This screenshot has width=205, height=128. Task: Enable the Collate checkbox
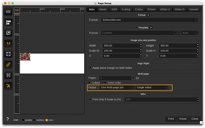(89, 83)
